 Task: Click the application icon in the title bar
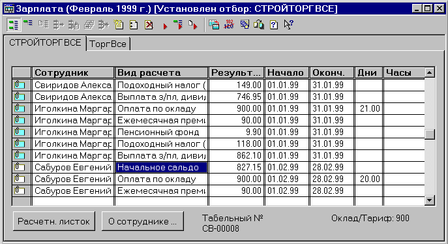(9, 9)
